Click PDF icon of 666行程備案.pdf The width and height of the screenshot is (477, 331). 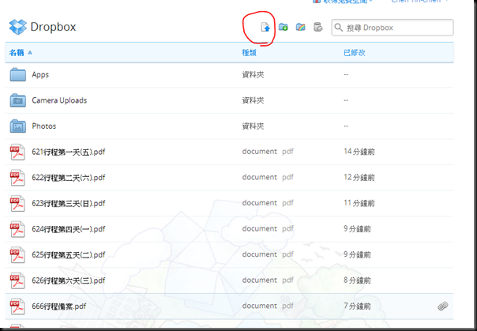tap(17, 306)
